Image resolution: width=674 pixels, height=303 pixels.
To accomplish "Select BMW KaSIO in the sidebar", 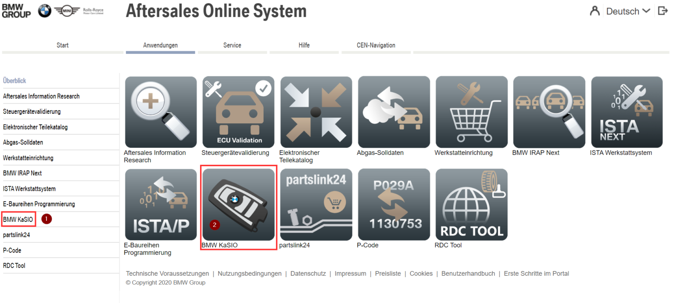I will point(18,219).
